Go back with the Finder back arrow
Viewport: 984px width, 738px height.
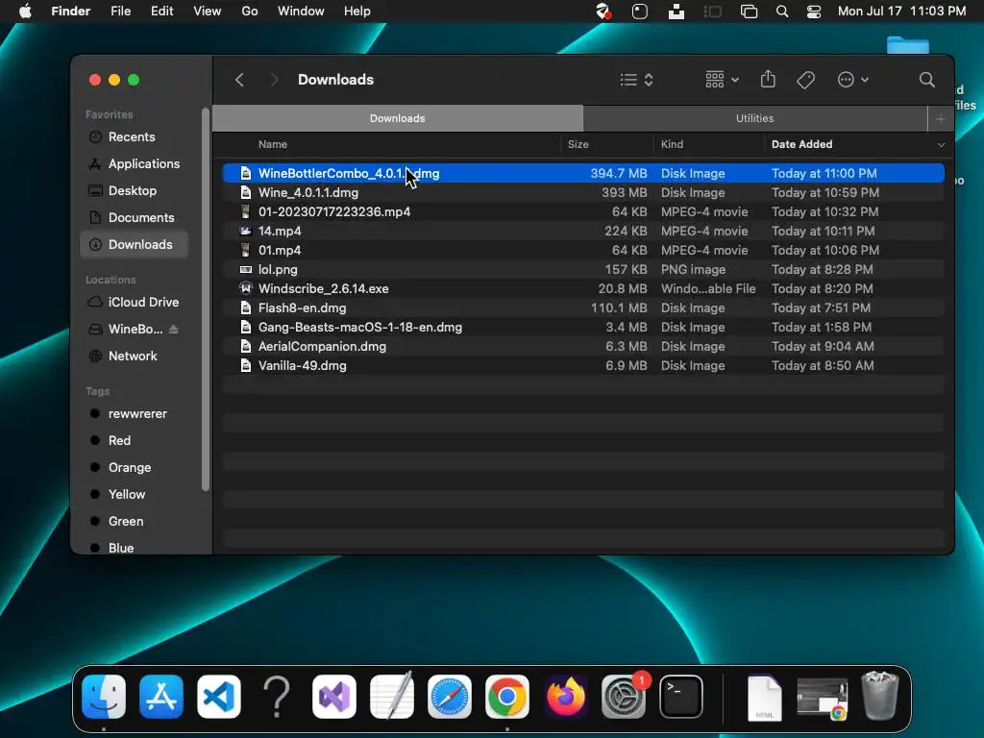[239, 80]
